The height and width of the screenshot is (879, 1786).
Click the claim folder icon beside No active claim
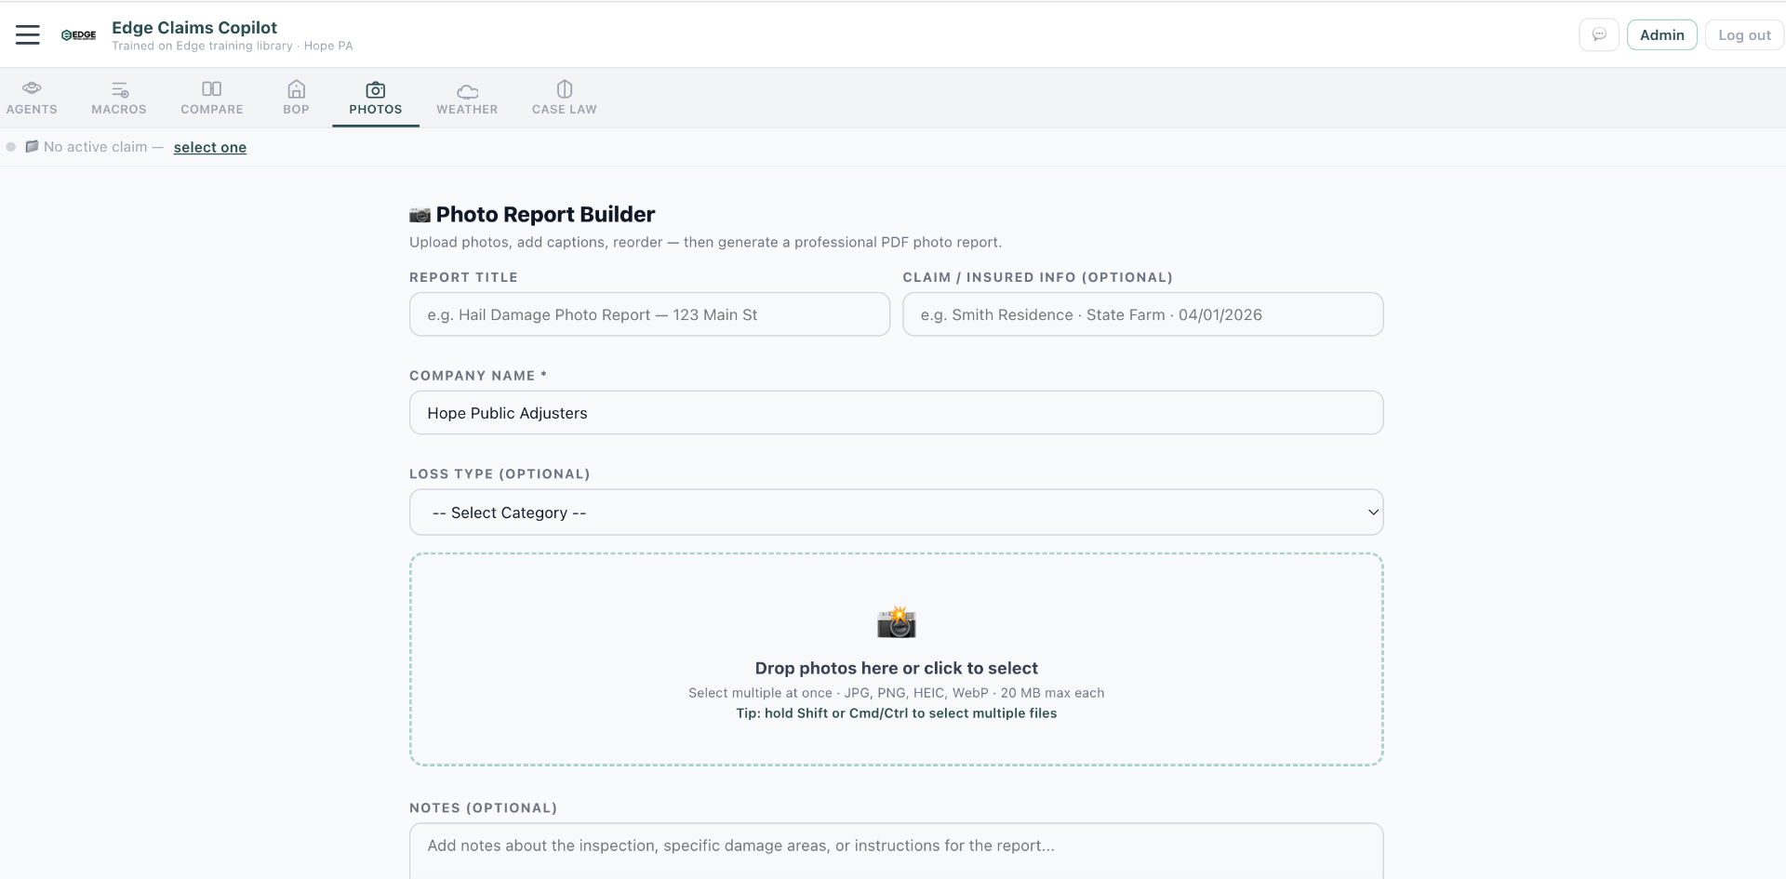[x=32, y=146]
